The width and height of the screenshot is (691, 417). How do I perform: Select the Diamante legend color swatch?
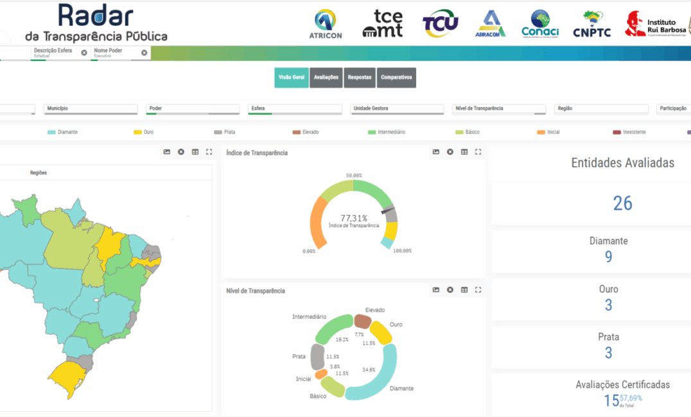tap(51, 132)
